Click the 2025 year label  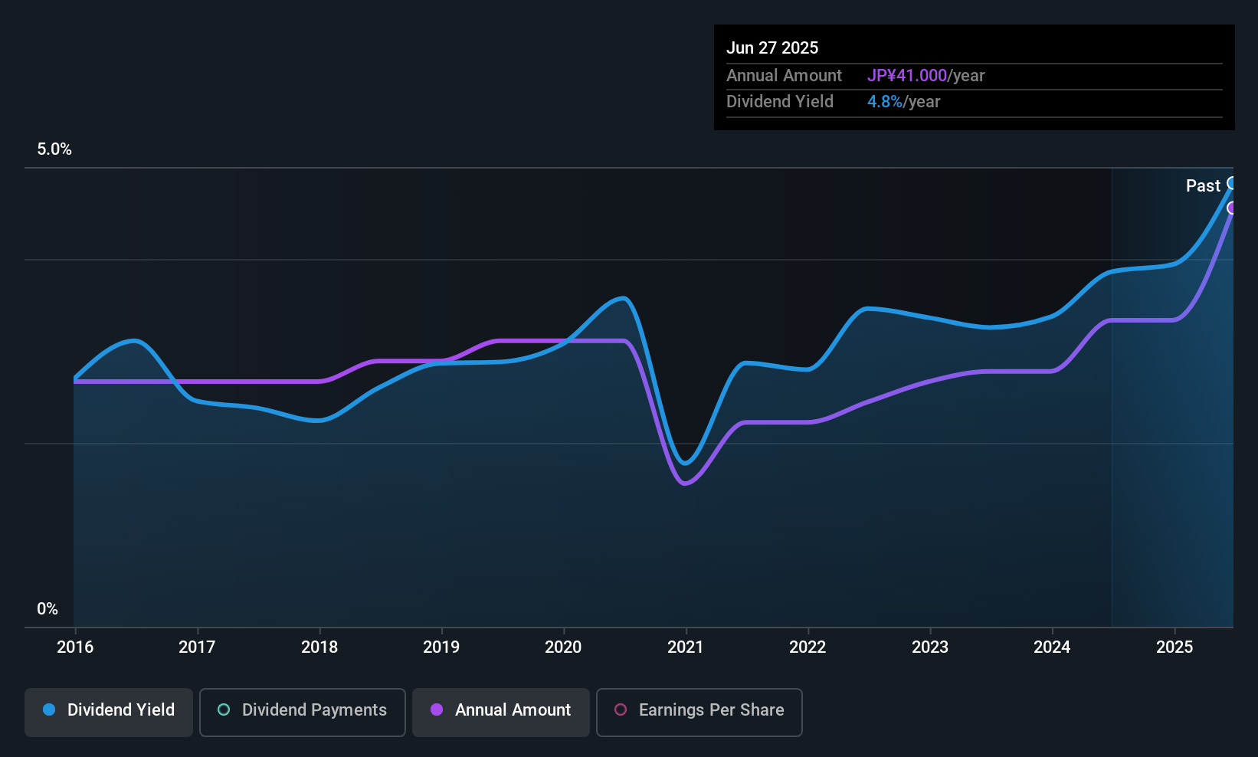pyautogui.click(x=1174, y=647)
